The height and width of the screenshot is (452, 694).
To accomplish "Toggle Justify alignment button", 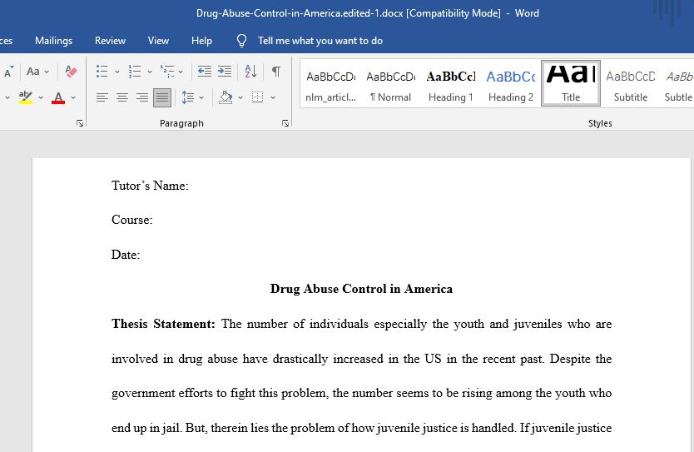I will (162, 97).
